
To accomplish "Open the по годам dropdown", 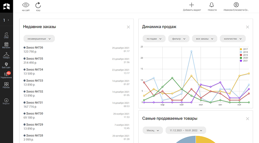I will point(154,39).
